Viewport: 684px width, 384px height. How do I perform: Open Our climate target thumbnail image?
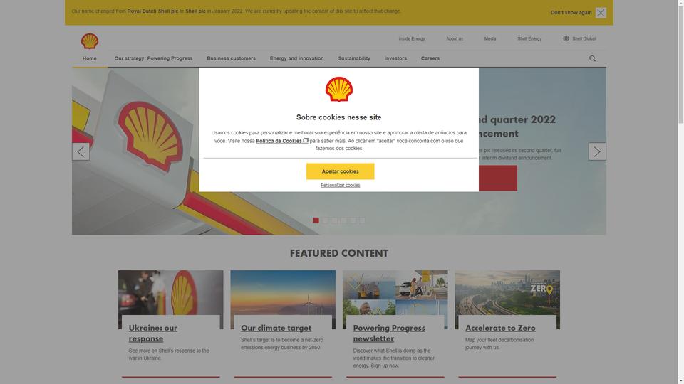click(283, 292)
